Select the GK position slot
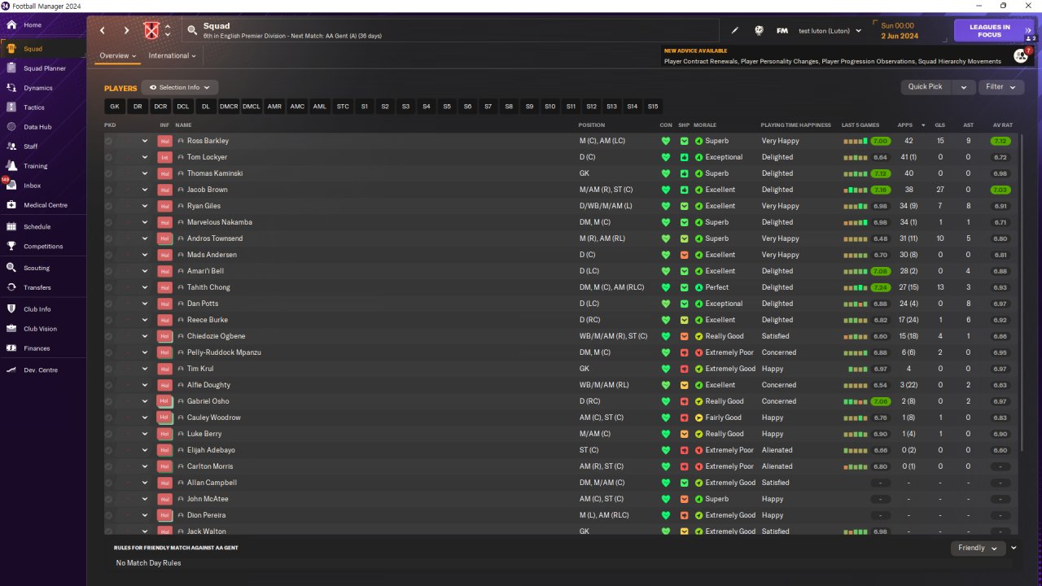1042x586 pixels. click(x=115, y=107)
